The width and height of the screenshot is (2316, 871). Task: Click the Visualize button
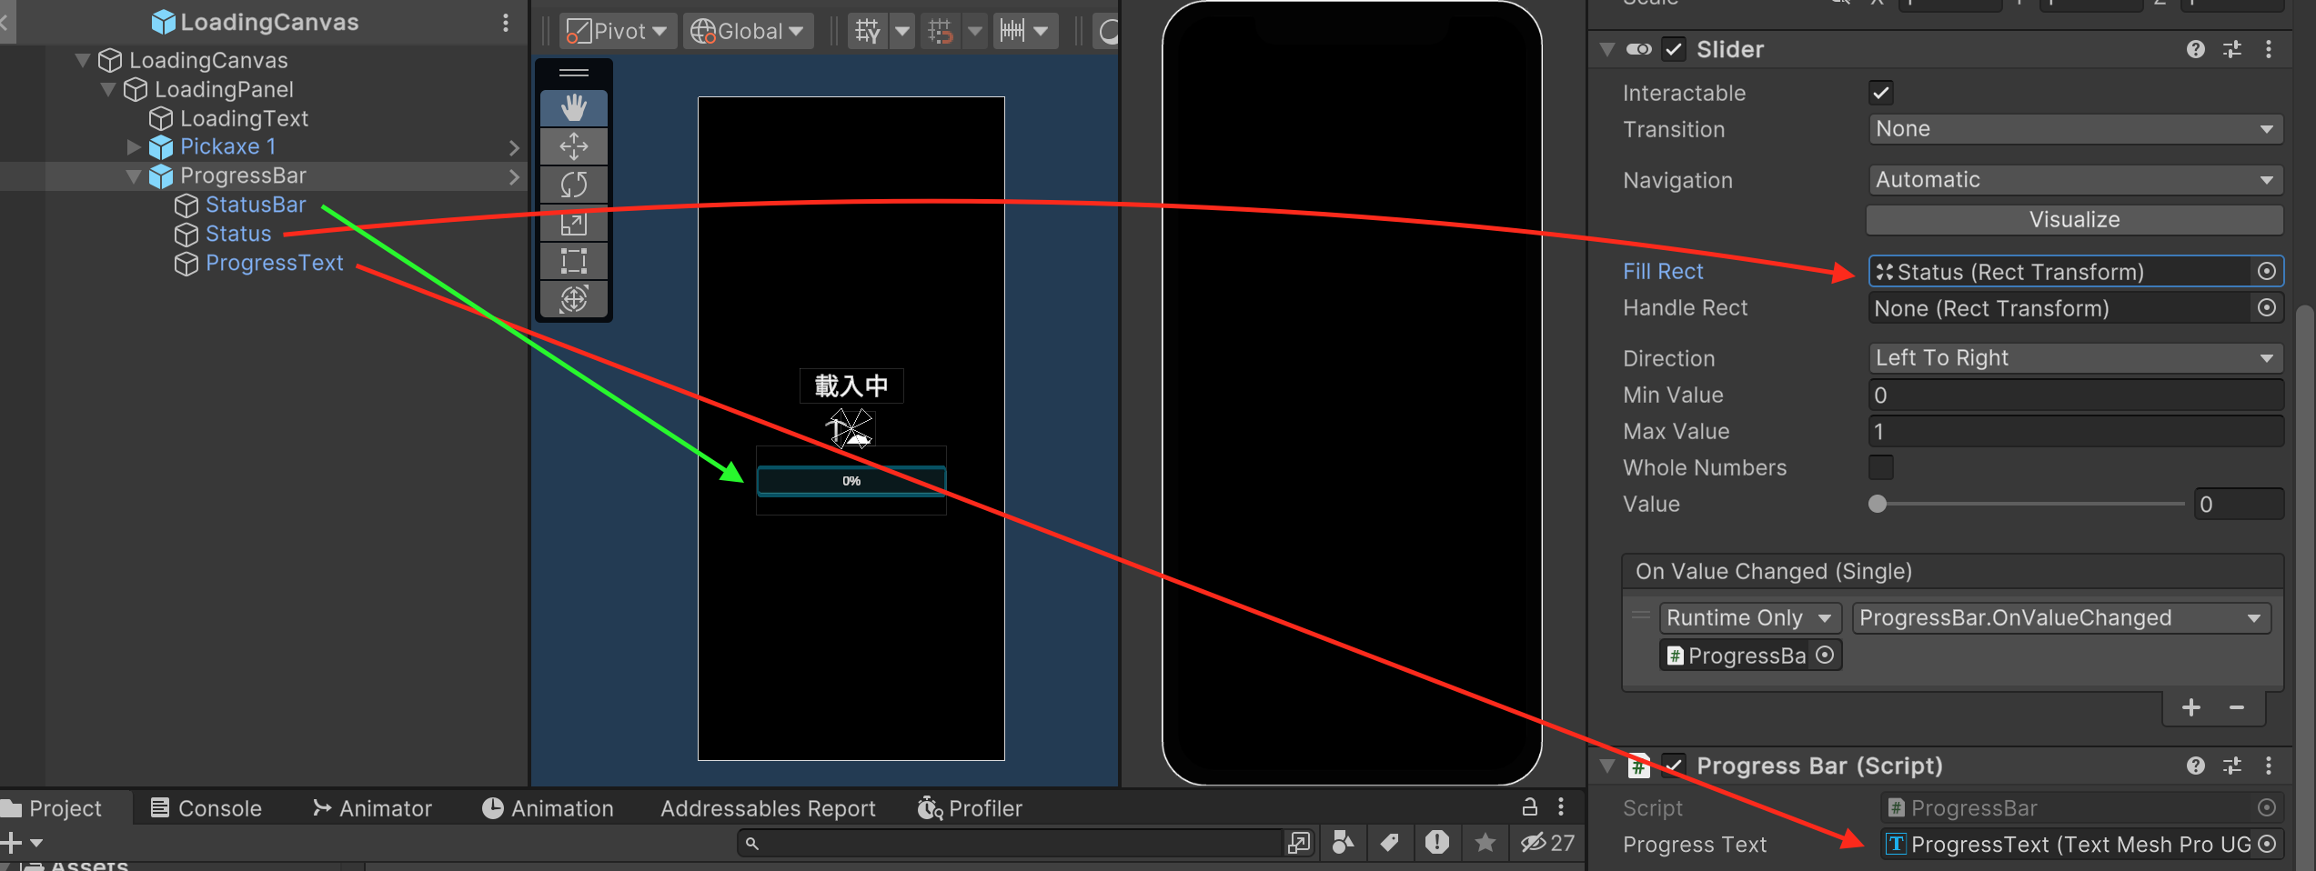(x=2073, y=219)
